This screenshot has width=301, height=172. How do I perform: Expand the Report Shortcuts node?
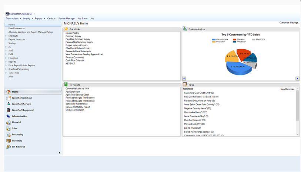coord(6,39)
